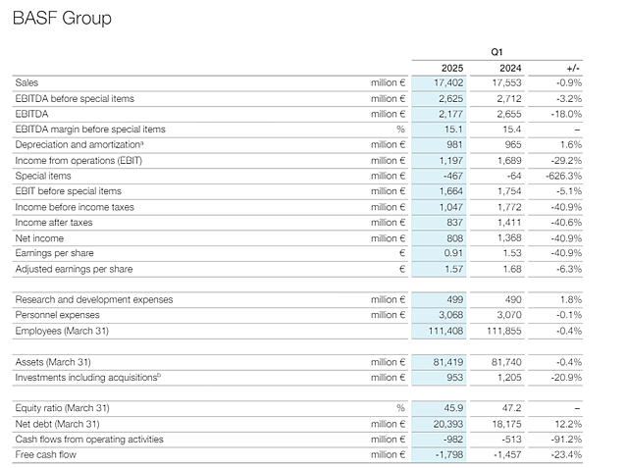Select EBITDA margin before special items label
The width and height of the screenshot is (628, 468).
point(90,130)
